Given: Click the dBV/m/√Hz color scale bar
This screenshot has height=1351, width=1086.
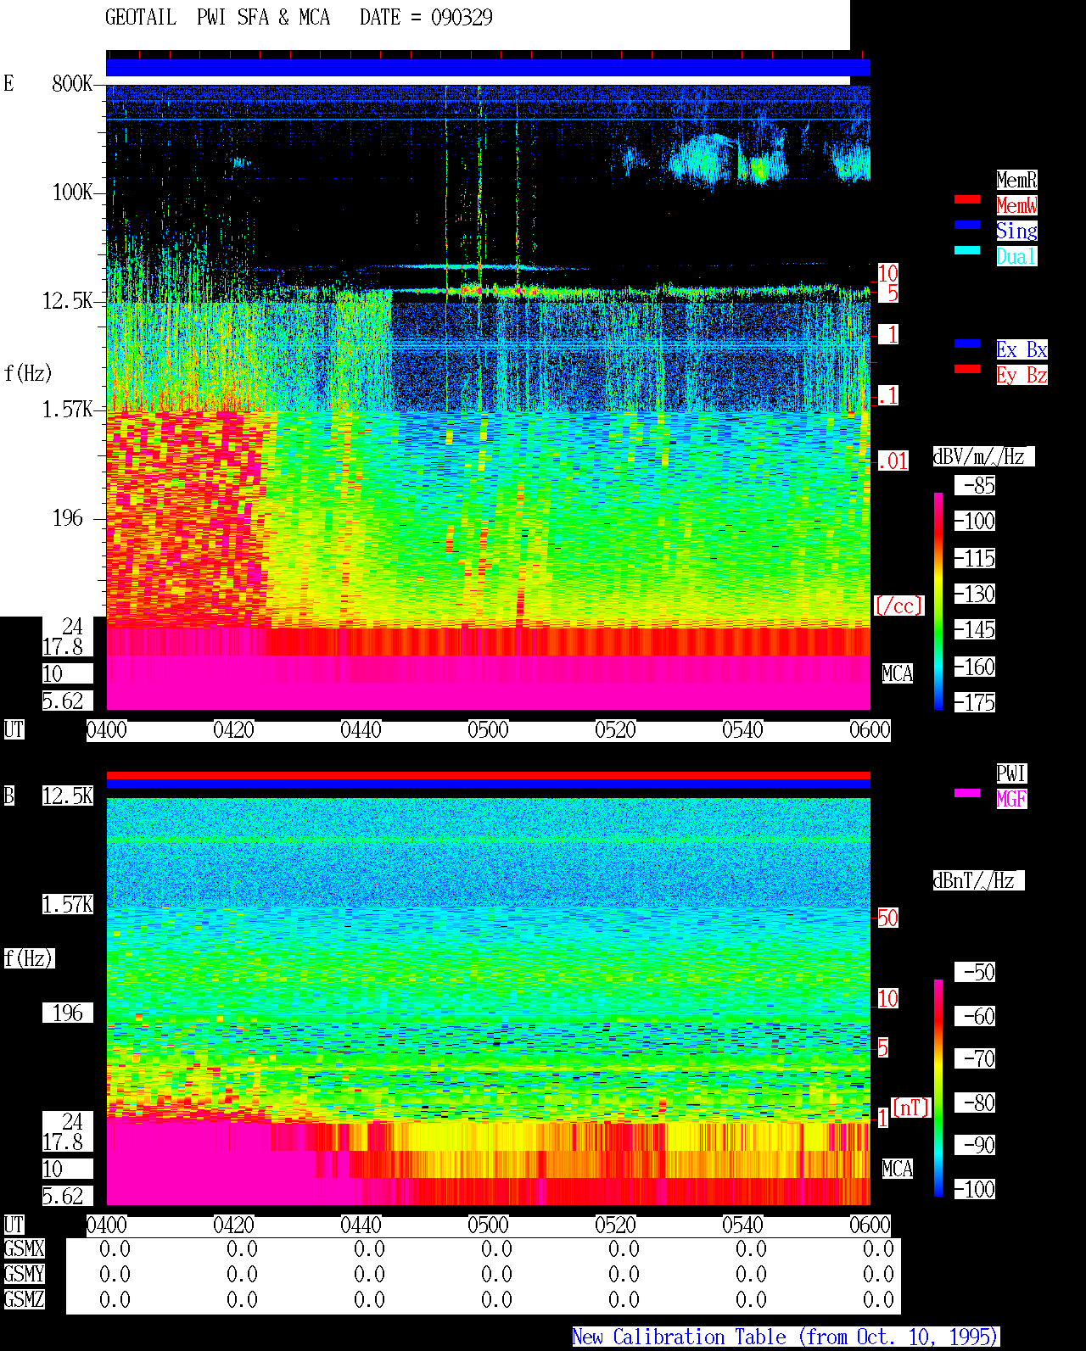Looking at the screenshot, I should point(938,600).
